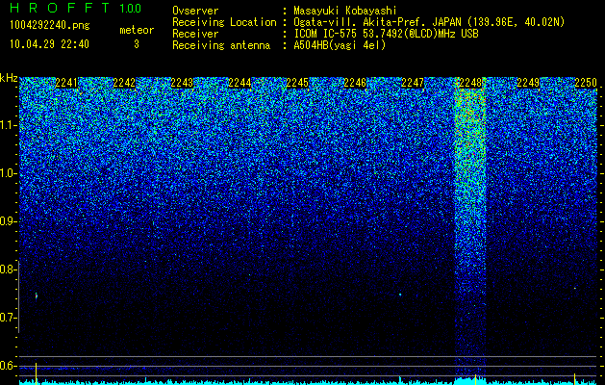Select the Ogata-vill. Akita-Pref. JAPAN location text
605x385 pixels.
coord(429,22)
